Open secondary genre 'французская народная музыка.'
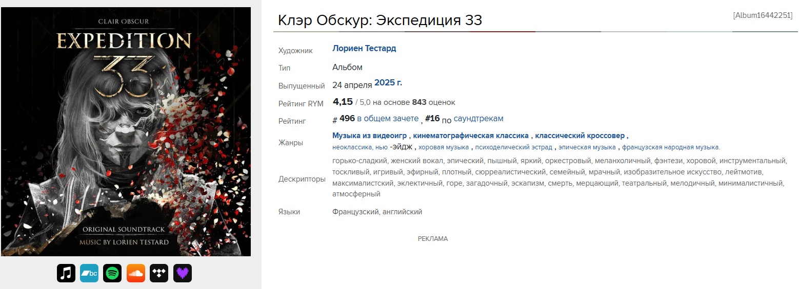This screenshot has height=289, width=799. point(671,147)
